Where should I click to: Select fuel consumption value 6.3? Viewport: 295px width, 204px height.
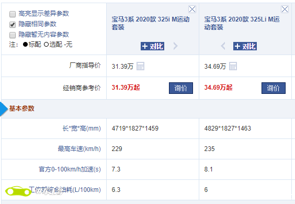click(116, 190)
